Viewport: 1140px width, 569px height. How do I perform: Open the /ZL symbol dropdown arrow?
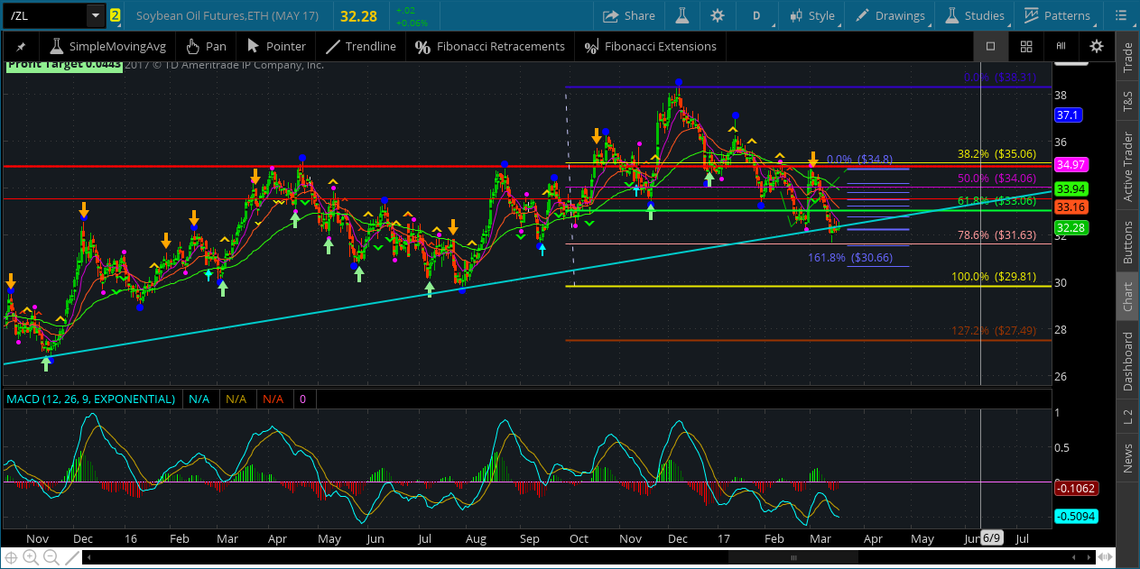point(95,15)
